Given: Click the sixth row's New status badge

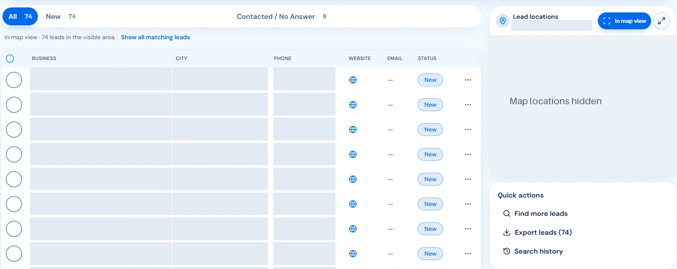Looking at the screenshot, I should (x=430, y=204).
